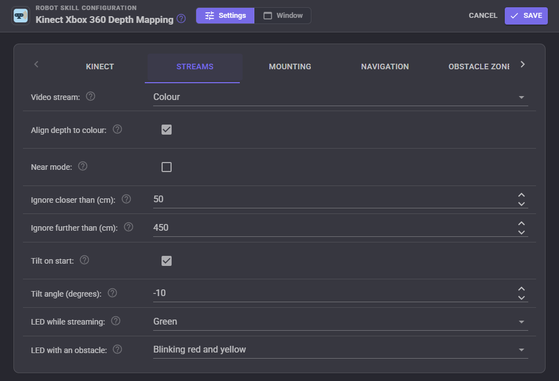Open help for Kinect Xbox 360 Depth Mapping title

point(181,18)
